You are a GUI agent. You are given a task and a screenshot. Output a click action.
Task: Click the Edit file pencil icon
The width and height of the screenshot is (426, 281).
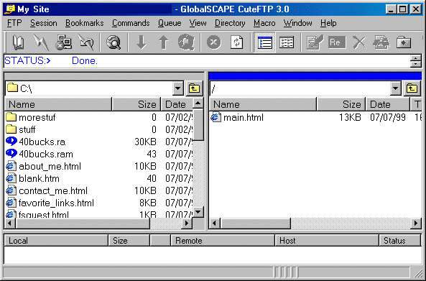click(x=315, y=42)
